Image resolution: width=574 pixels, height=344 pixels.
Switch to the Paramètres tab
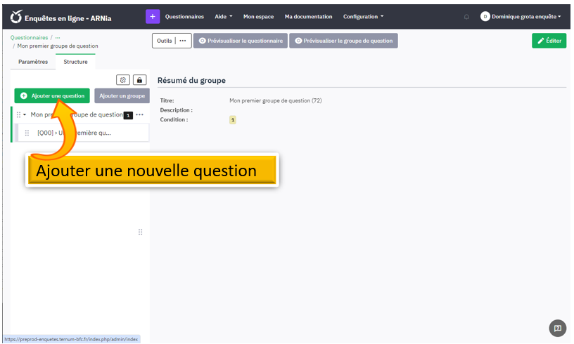point(33,62)
